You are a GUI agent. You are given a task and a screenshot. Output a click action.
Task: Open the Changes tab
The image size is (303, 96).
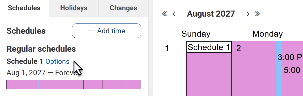(123, 8)
